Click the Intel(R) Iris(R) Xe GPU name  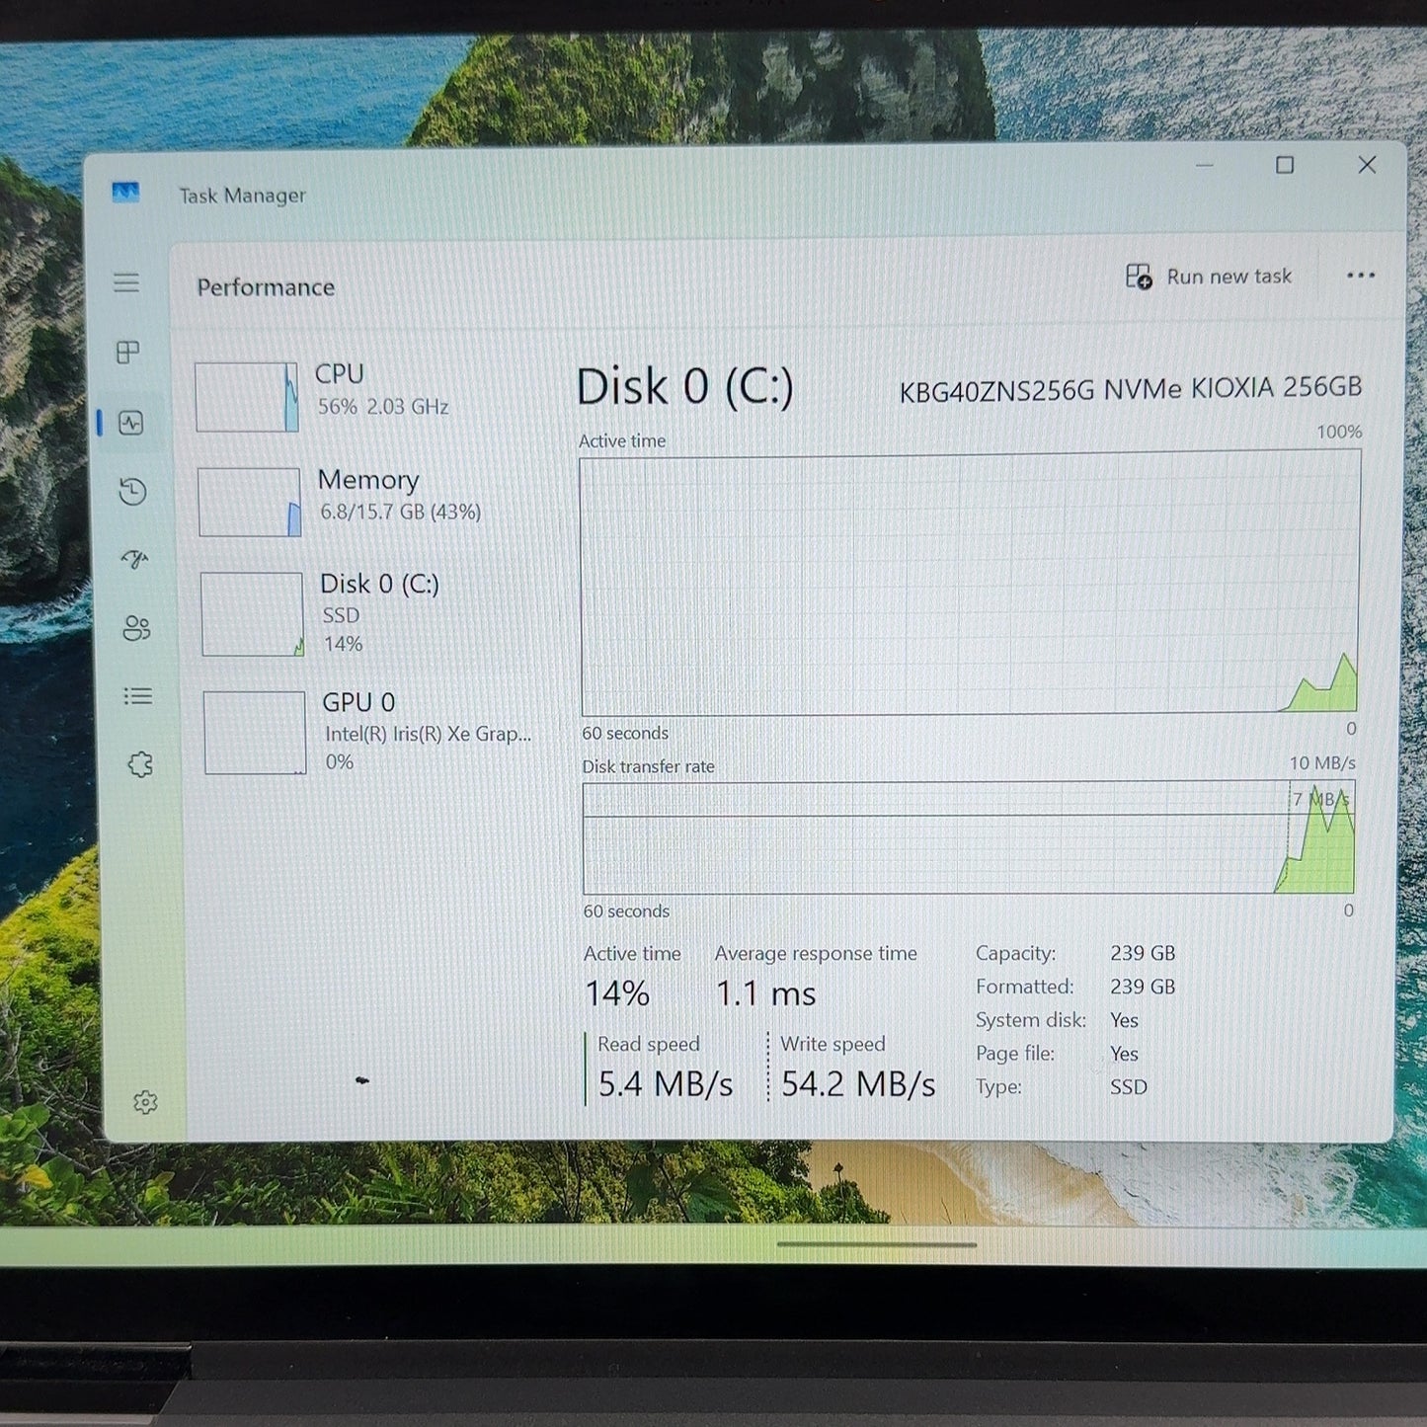pos(428,734)
